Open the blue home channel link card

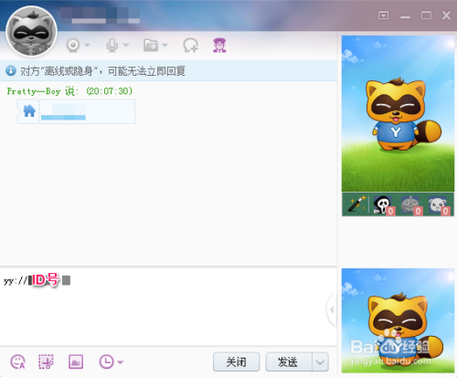(77, 111)
